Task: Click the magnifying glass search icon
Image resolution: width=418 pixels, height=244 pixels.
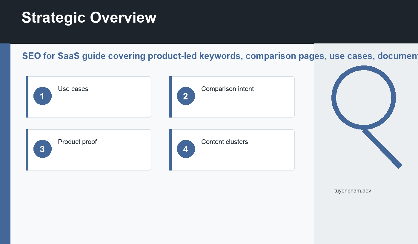Action: click(366, 117)
